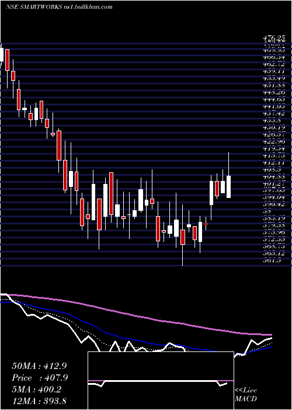Click the ns1.bullkhan.com source label

[88, 7]
